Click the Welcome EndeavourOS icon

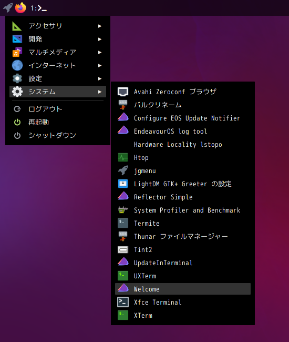pyautogui.click(x=123, y=288)
